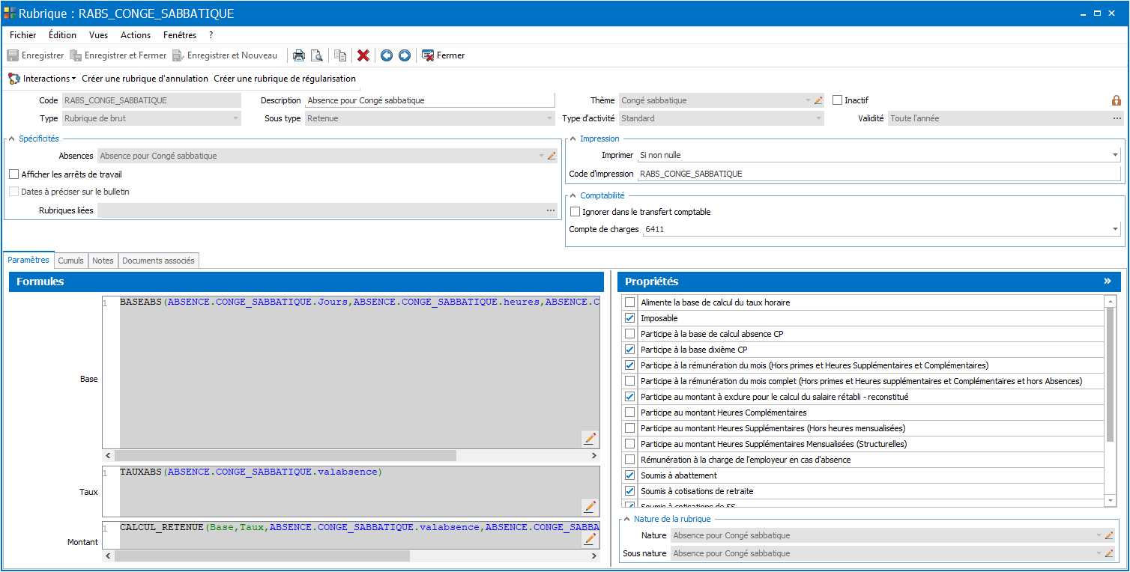Image resolution: width=1130 pixels, height=572 pixels.
Task: Click the ellipsis button for Rubriques liées
Action: (551, 211)
